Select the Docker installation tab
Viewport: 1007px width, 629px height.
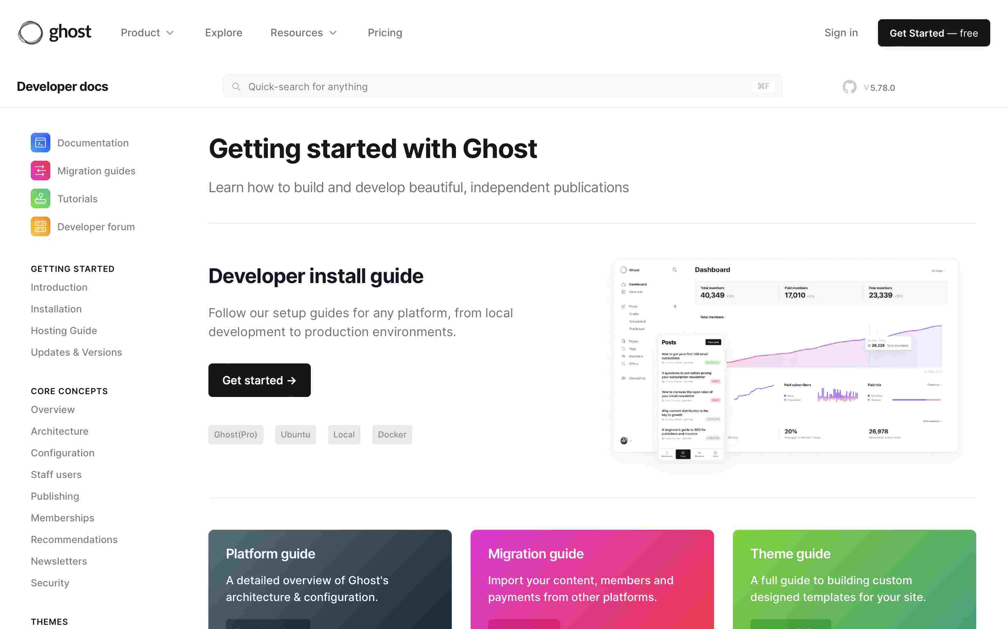[x=392, y=434]
